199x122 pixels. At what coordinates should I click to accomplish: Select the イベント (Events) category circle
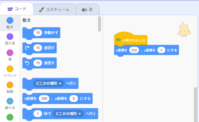10,69
